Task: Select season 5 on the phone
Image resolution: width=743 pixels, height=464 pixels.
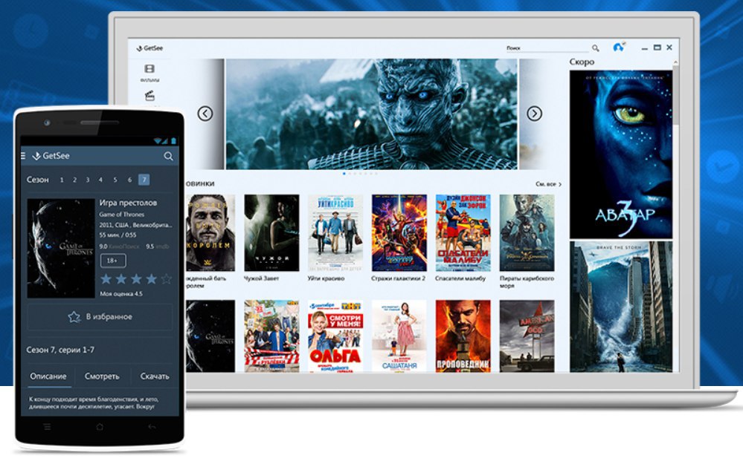Action: point(115,180)
